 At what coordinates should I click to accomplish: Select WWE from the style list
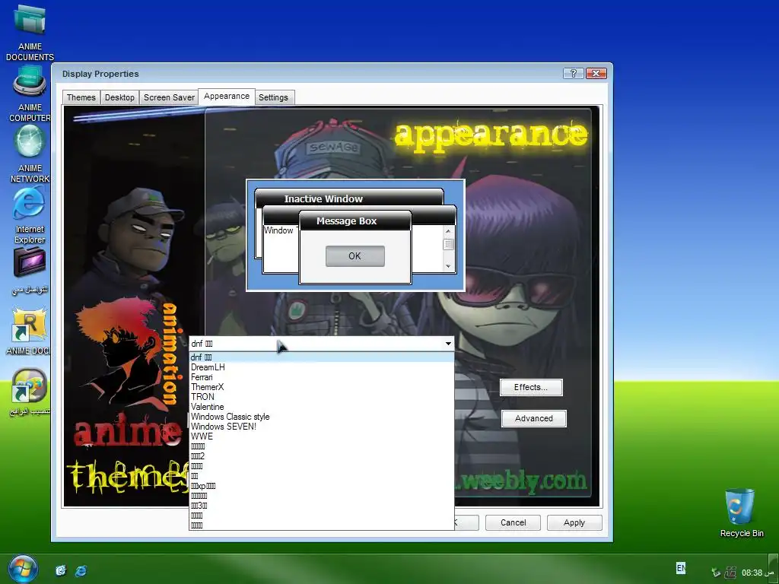click(x=322, y=436)
